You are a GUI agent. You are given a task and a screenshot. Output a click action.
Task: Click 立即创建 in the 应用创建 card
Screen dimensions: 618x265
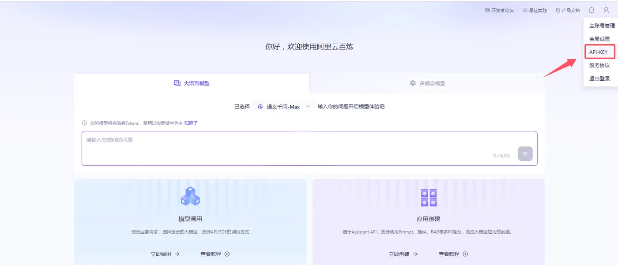399,254
